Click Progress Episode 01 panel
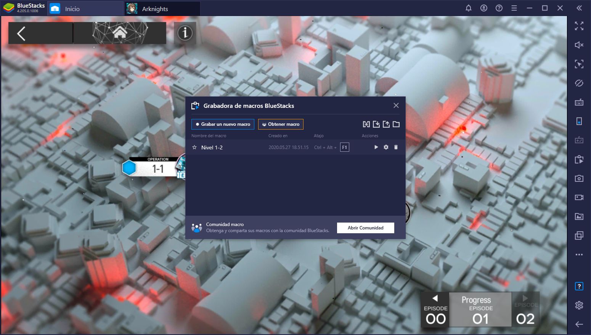The width and height of the screenshot is (591, 335). coord(480,310)
